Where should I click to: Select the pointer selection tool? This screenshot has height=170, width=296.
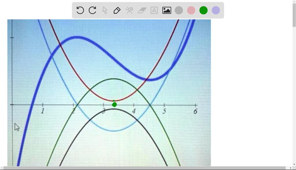(x=105, y=10)
